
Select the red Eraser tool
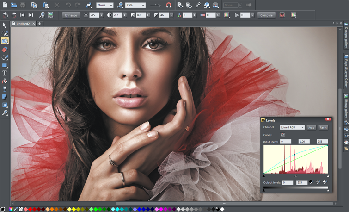point(5,49)
